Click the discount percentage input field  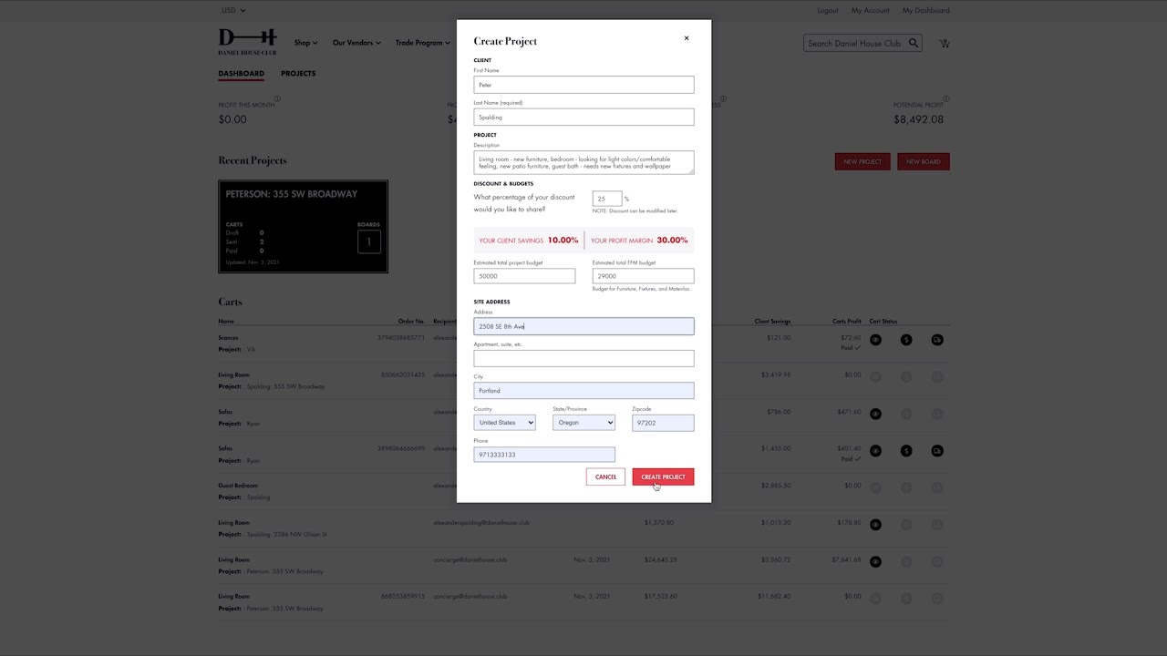[x=606, y=199]
